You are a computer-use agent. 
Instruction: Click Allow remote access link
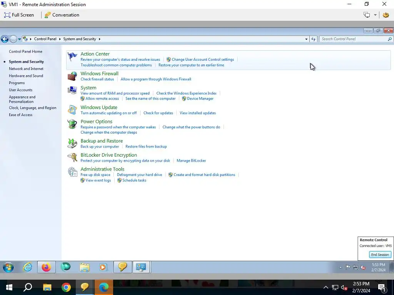point(102,99)
